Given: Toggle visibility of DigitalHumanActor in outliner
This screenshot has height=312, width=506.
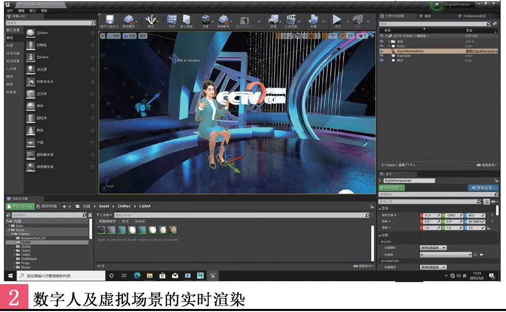Looking at the screenshot, I should [382, 51].
